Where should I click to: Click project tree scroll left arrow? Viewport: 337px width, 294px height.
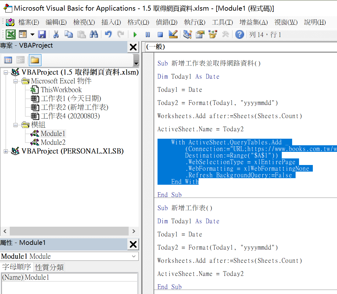coord(5,231)
